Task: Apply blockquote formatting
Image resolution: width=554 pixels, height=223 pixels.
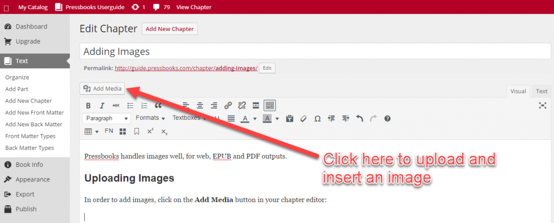Action: [x=158, y=105]
